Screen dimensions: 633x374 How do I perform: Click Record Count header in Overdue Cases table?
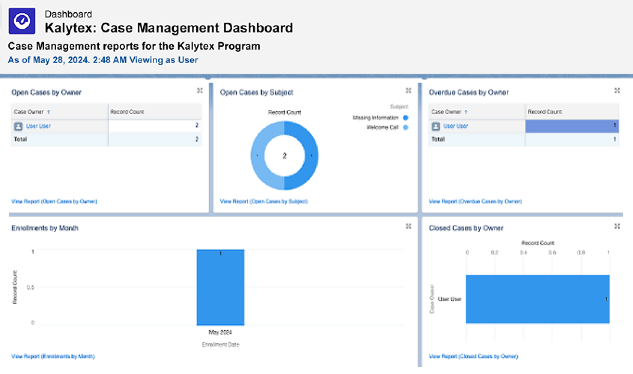(x=545, y=112)
